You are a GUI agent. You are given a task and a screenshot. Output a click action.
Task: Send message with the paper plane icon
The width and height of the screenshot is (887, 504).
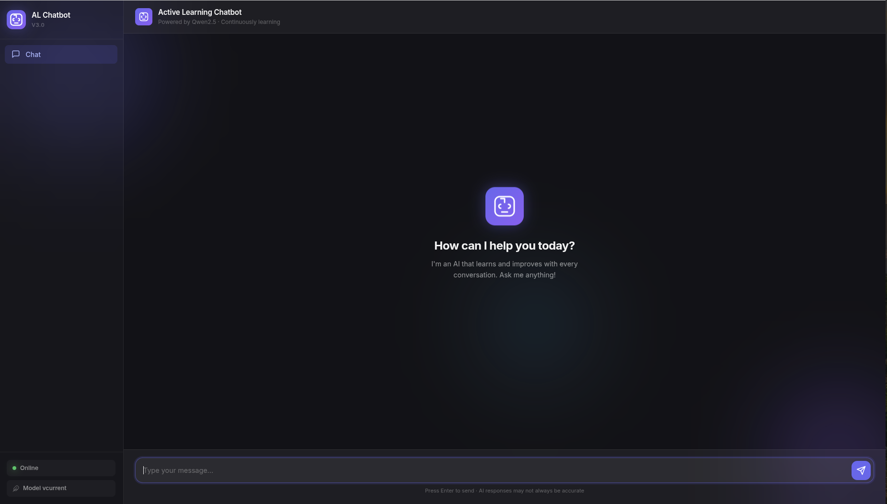861,470
